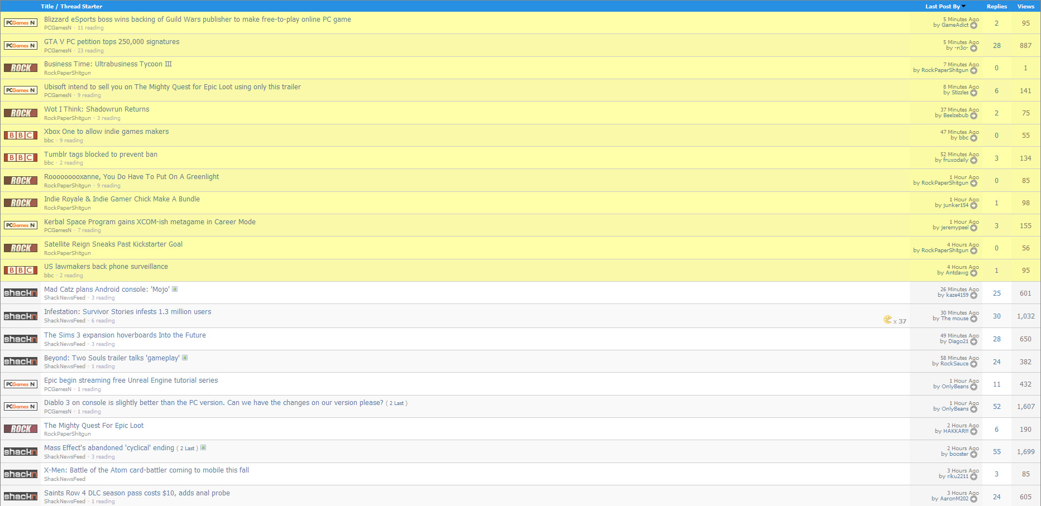Open the image icon on Mass Effect's cyclical ending thread

(x=203, y=447)
